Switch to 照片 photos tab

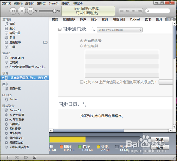tap(159, 19)
